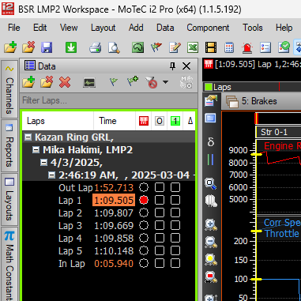Switch to the Channels side tab
Image resolution: width=301 pixels, height=301 pixels.
point(9,89)
